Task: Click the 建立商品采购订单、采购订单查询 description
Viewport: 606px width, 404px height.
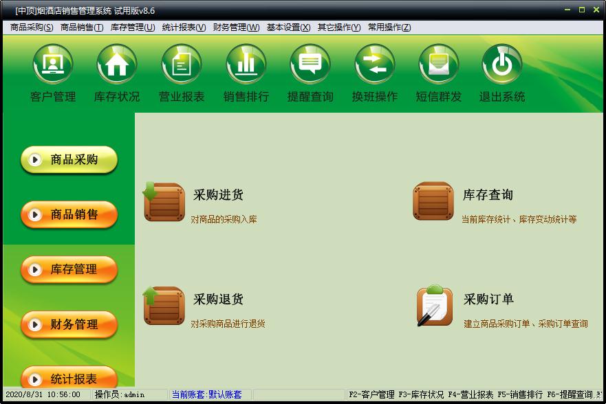Action: point(526,324)
